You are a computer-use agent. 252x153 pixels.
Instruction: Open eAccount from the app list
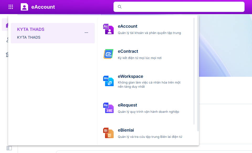click(128, 26)
